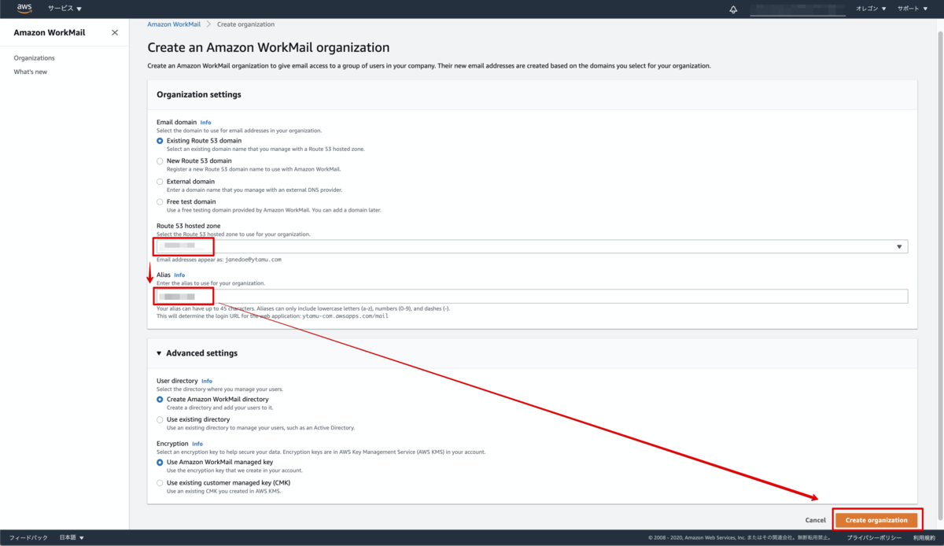Open the 日本語 language selector
The image size is (944, 546).
tap(72, 538)
